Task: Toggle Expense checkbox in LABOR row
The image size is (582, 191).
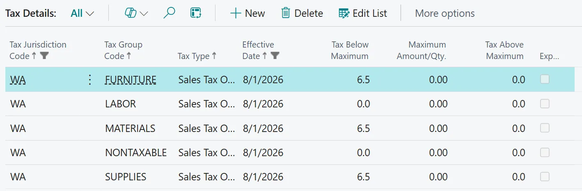Action: click(x=545, y=104)
